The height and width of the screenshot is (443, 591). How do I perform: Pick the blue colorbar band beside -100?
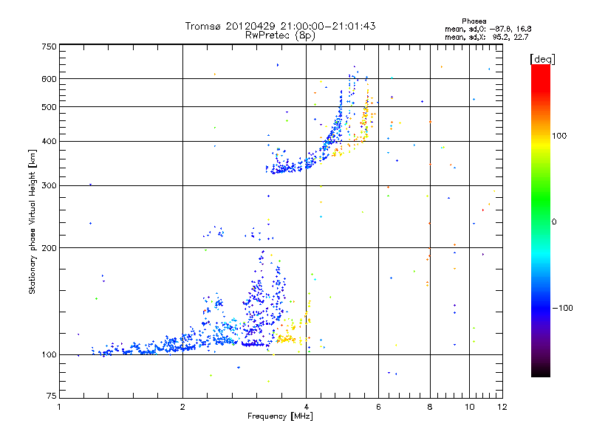pyautogui.click(x=540, y=307)
